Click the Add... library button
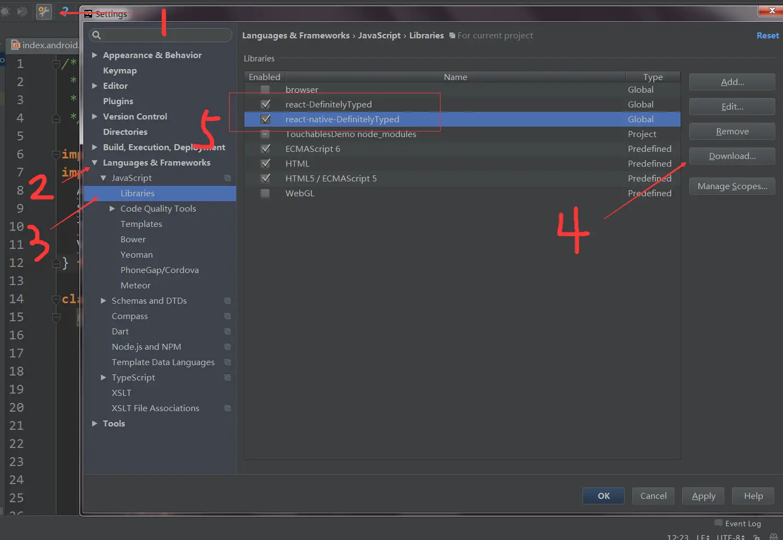Viewport: 783px width, 540px height. click(x=732, y=82)
